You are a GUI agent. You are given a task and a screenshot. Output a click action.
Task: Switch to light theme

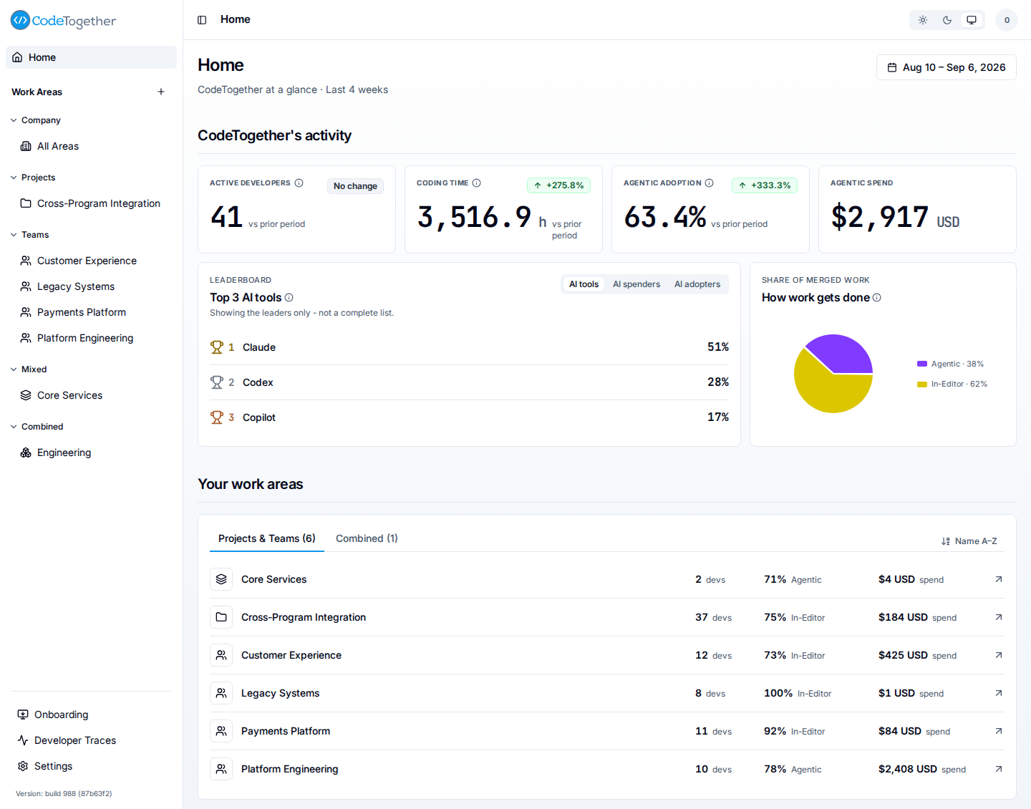(923, 20)
